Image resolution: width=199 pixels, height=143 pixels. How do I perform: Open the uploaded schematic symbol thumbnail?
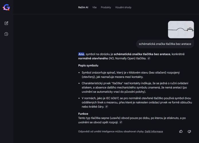(181, 29)
